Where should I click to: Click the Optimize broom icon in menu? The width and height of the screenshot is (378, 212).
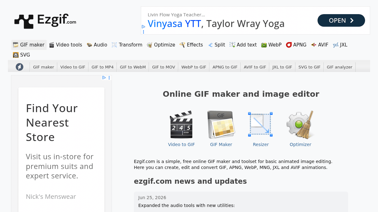coord(150,45)
